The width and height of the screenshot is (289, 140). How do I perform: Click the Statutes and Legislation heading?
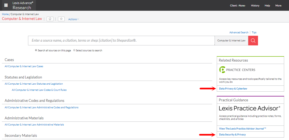pyautogui.click(x=23, y=77)
